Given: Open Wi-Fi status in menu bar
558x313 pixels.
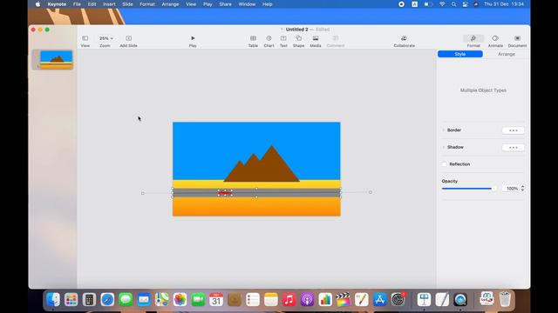Looking at the screenshot, I should pyautogui.click(x=442, y=4).
